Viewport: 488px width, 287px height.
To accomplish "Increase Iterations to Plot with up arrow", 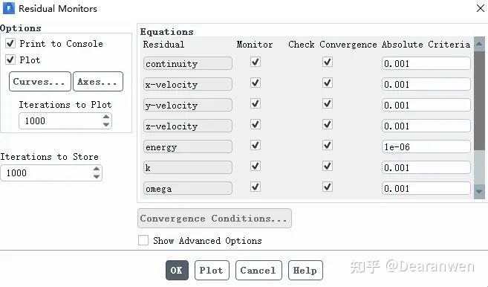I will tap(106, 117).
